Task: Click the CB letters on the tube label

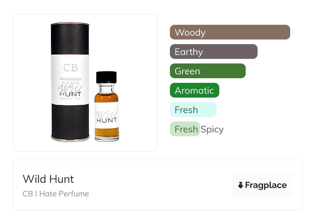Action: [71, 68]
